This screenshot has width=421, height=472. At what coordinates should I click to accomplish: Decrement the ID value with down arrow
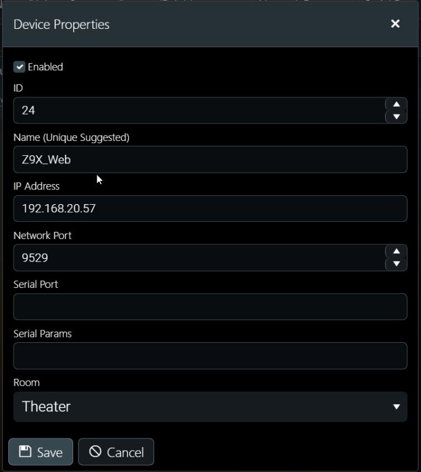click(396, 116)
